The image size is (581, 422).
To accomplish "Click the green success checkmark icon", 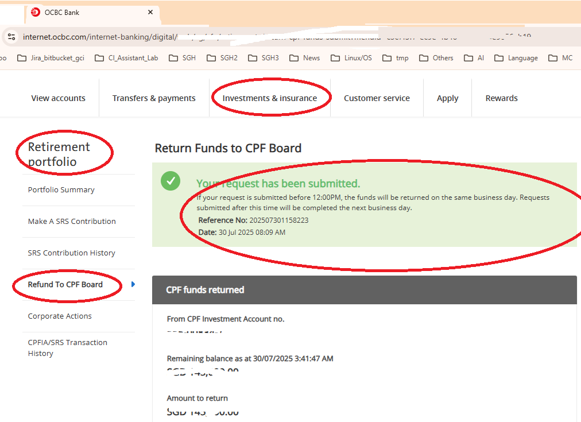I will point(170,180).
